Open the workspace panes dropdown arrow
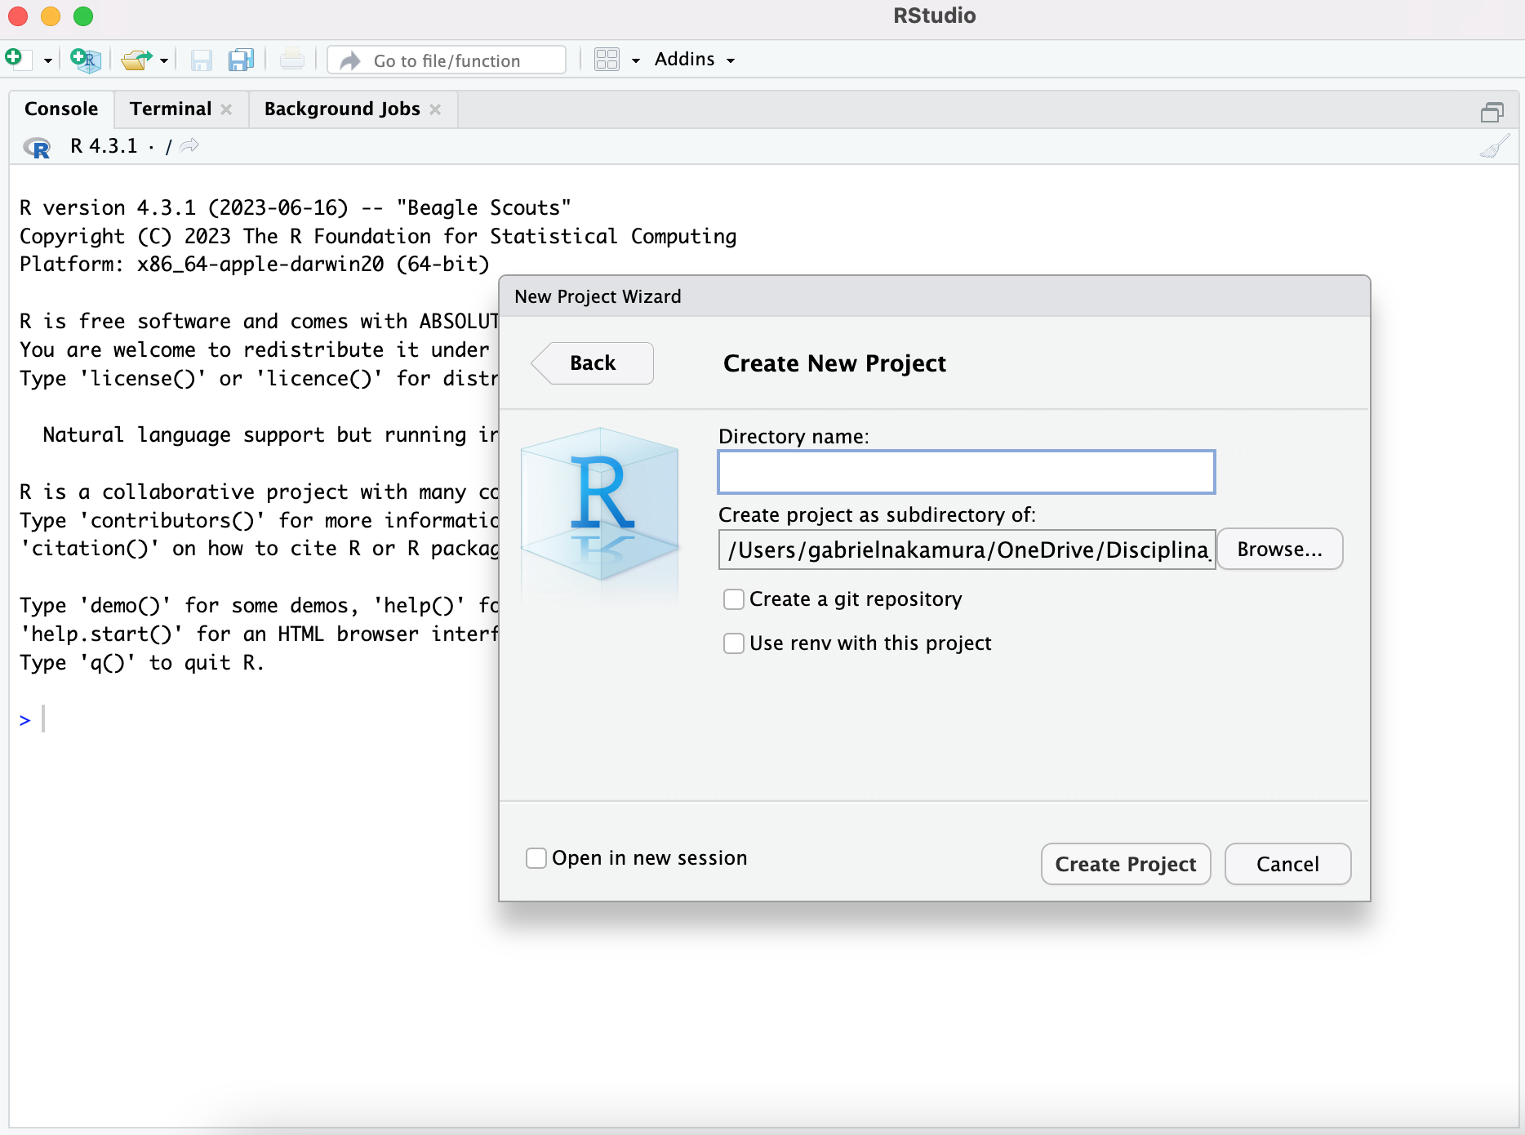This screenshot has width=1525, height=1135. point(635,60)
